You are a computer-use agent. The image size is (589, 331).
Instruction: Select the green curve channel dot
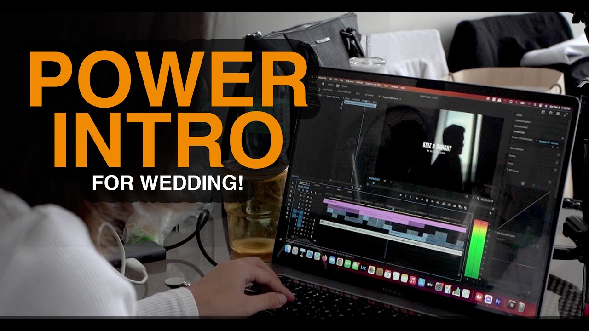(534, 185)
